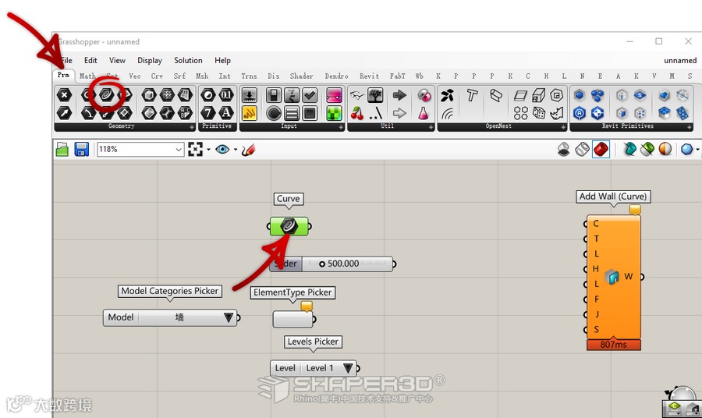The width and height of the screenshot is (702, 418).
Task: Select the OpenNest rhino head icon
Action: click(x=556, y=113)
